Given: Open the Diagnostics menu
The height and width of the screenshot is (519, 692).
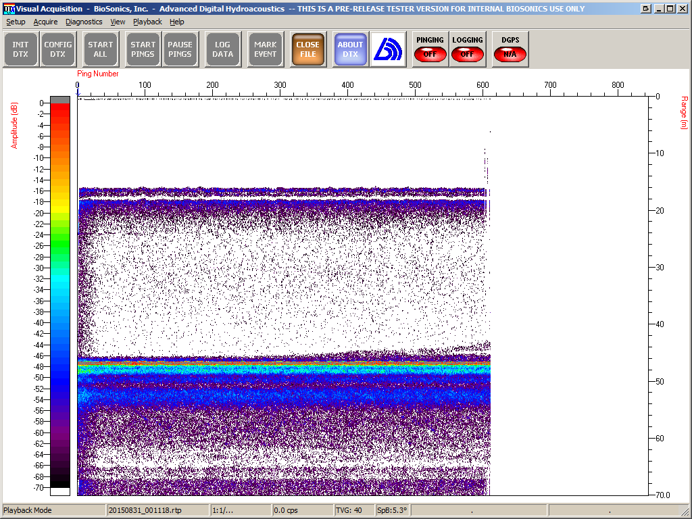Looking at the screenshot, I should pyautogui.click(x=84, y=22).
